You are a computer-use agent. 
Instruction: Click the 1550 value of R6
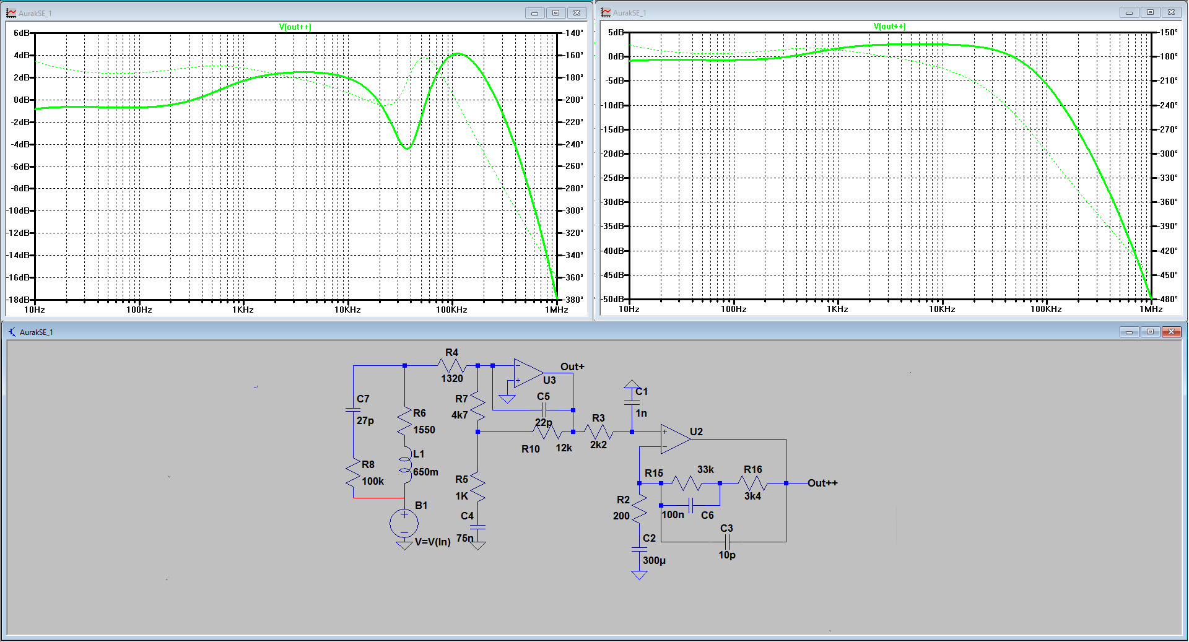point(424,430)
